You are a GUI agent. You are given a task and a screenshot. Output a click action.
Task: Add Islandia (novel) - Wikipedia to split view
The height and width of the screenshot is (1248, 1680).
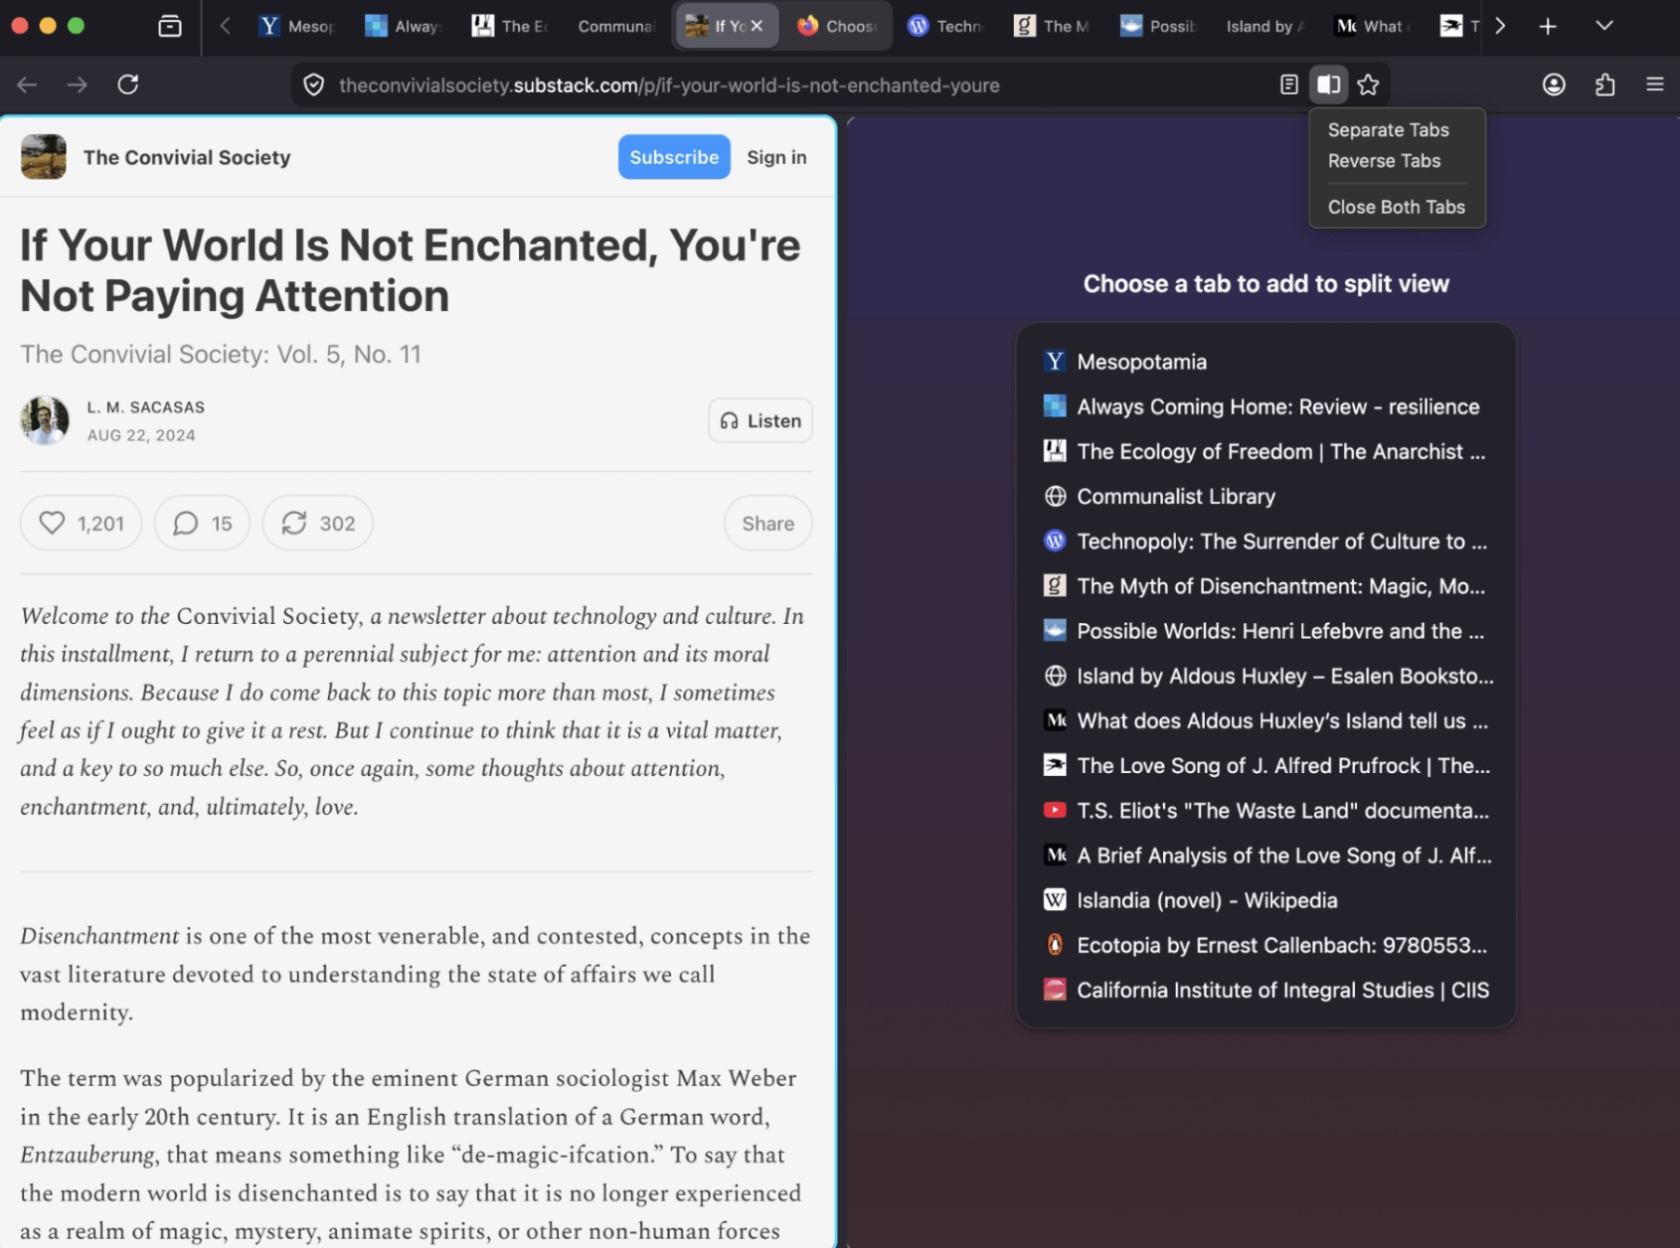pyautogui.click(x=1207, y=900)
